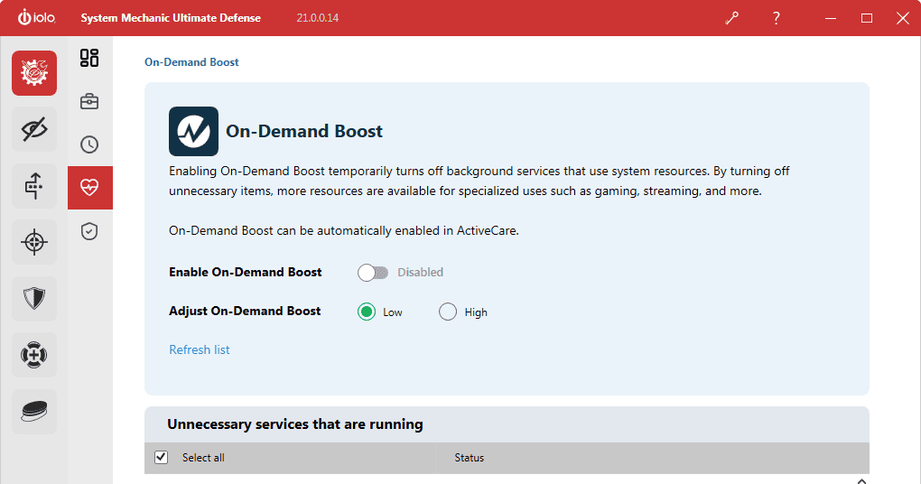The height and width of the screenshot is (484, 921).
Task: Open the Privacy crossed-eye sidebar section
Action: point(34,129)
